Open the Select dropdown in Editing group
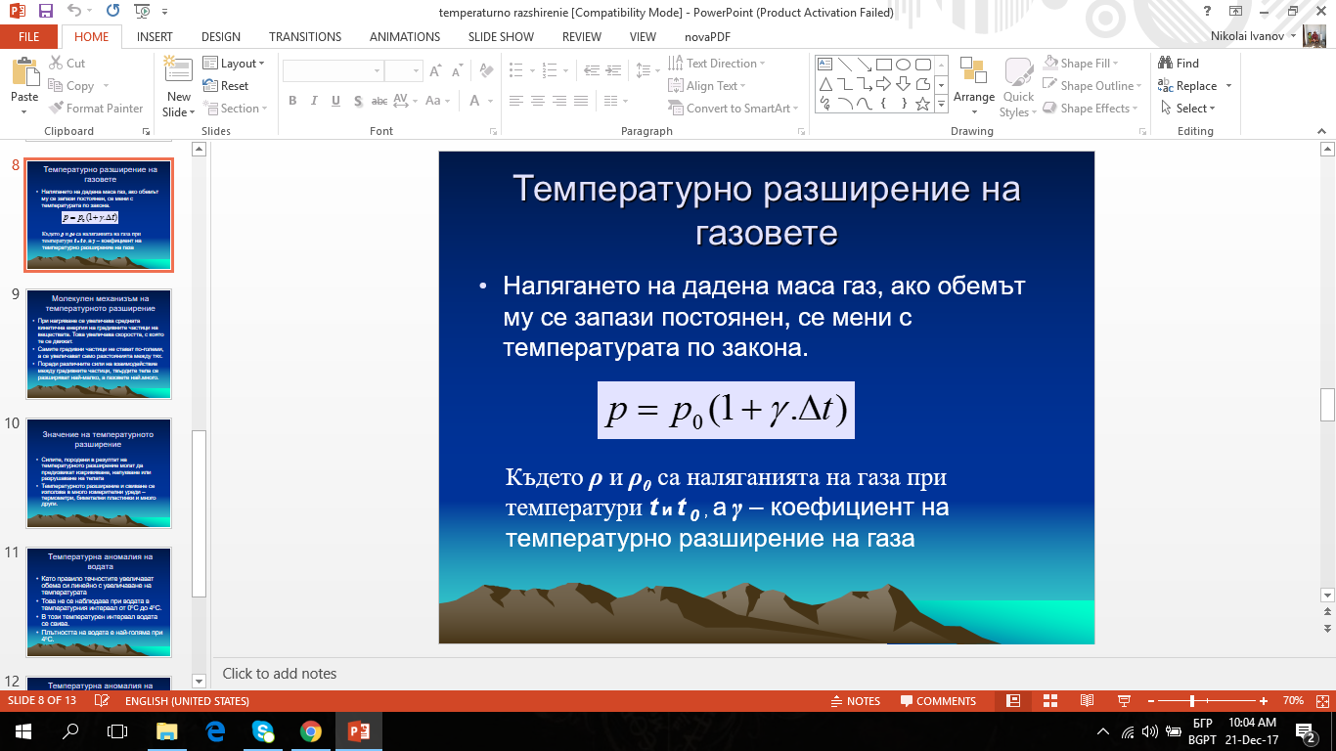This screenshot has width=1336, height=751. click(1187, 109)
